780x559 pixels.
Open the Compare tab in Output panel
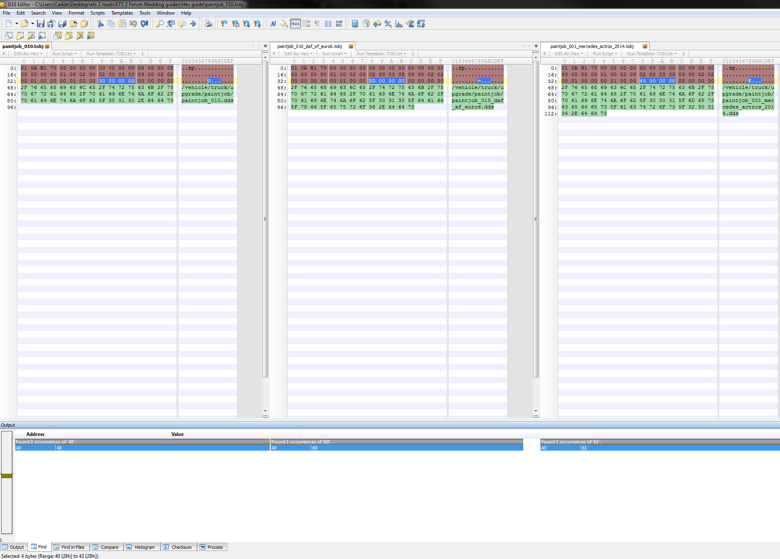(106, 547)
